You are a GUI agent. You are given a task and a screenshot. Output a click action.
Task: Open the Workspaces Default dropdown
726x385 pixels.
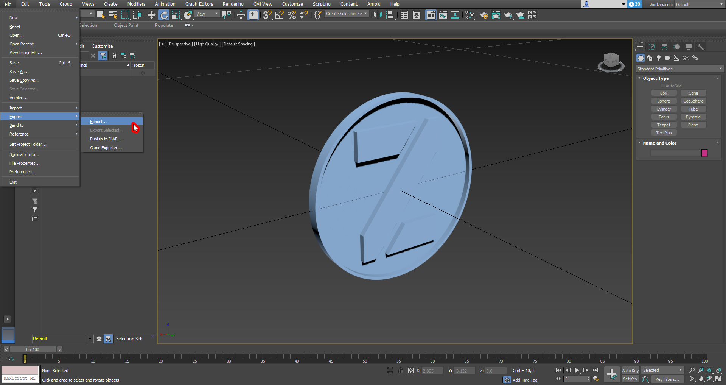699,5
